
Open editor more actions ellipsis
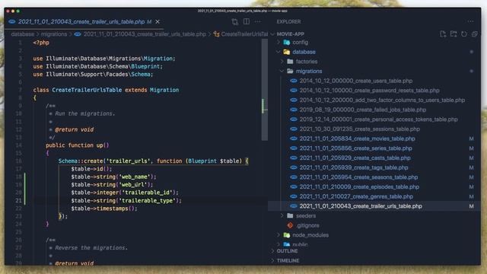[x=258, y=21]
